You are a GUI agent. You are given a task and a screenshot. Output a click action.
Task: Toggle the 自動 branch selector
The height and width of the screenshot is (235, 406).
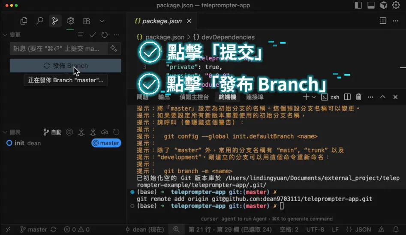[x=53, y=132]
